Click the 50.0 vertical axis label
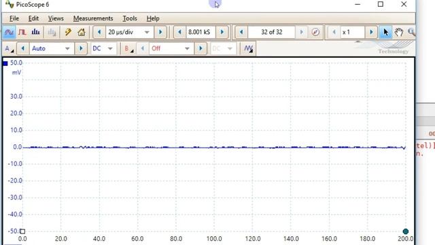This screenshot has height=245, width=435. (x=16, y=63)
